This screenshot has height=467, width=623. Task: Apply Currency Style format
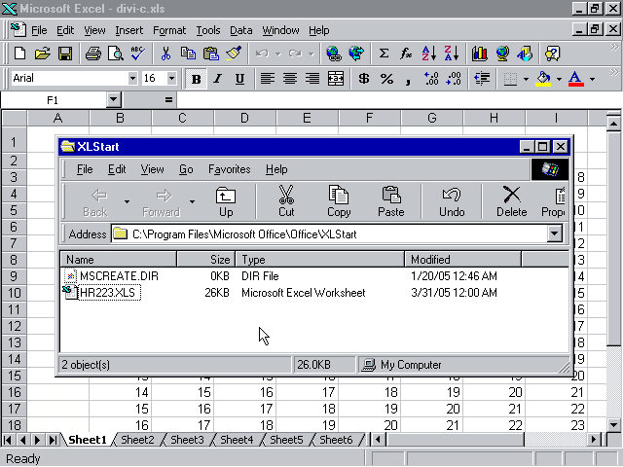click(x=364, y=79)
